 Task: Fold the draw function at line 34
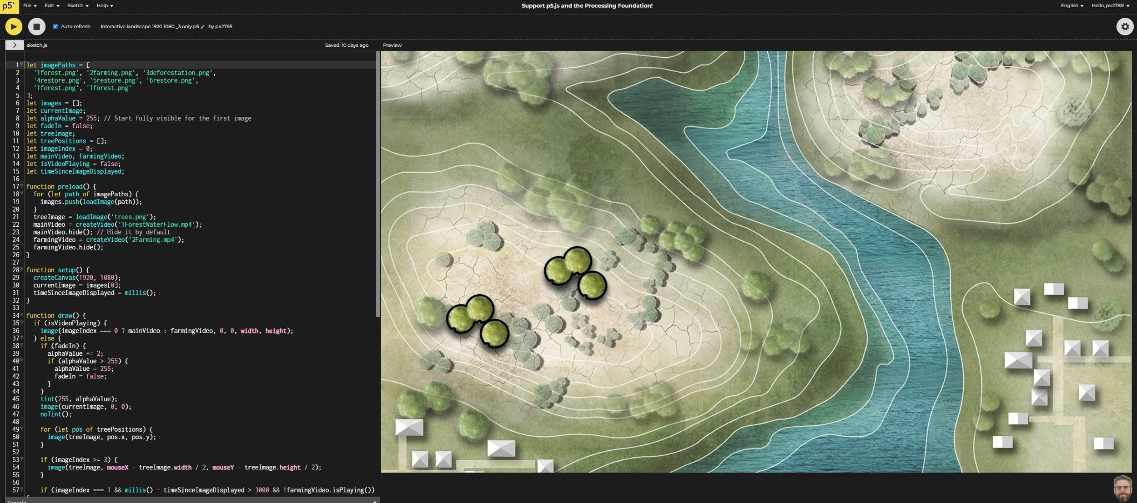(x=22, y=315)
